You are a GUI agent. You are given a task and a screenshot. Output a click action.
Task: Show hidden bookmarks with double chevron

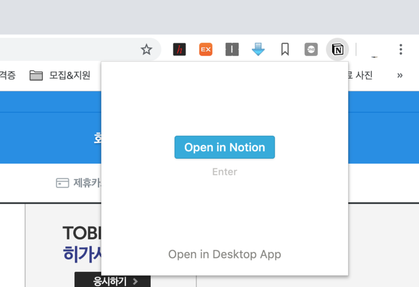click(x=400, y=75)
